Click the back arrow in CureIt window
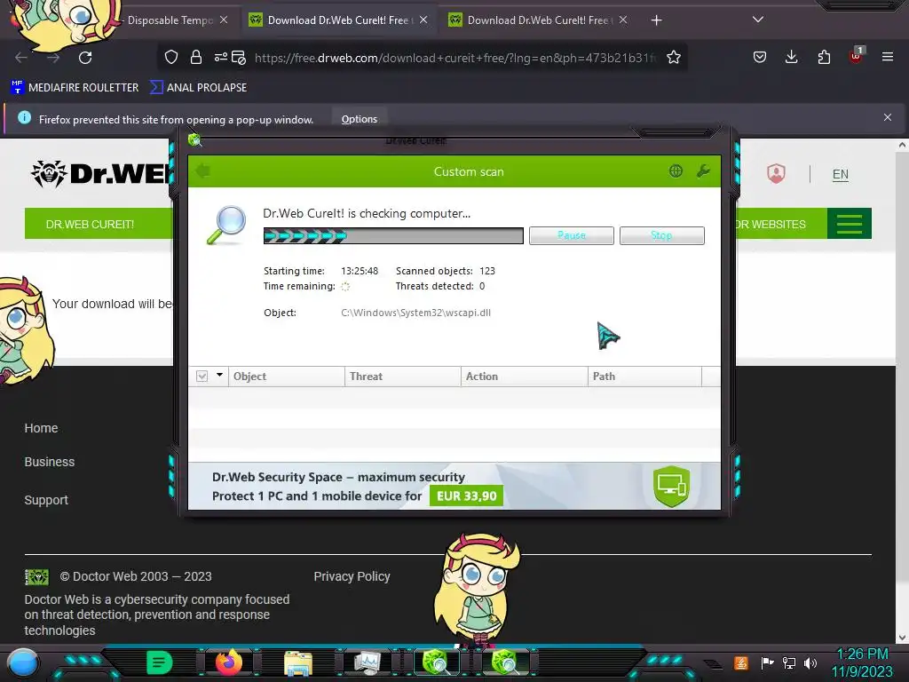The width and height of the screenshot is (909, 682). click(203, 171)
